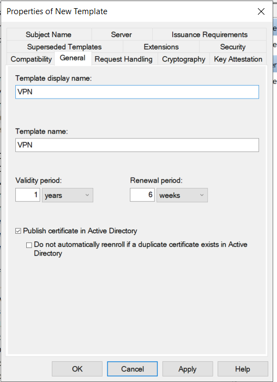The width and height of the screenshot is (277, 382).
Task: Click the Template display name field
Action: point(137,92)
